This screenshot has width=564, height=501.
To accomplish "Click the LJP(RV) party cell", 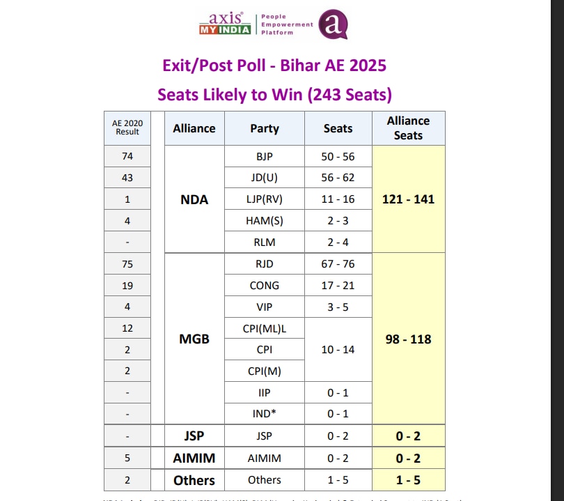I will (265, 199).
